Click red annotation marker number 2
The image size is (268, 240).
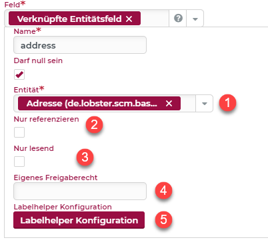click(94, 125)
